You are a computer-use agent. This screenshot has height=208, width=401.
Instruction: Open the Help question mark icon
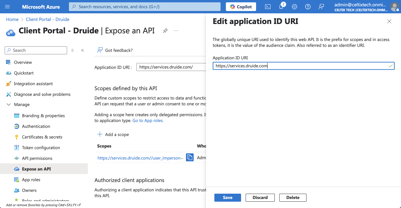pos(308,7)
